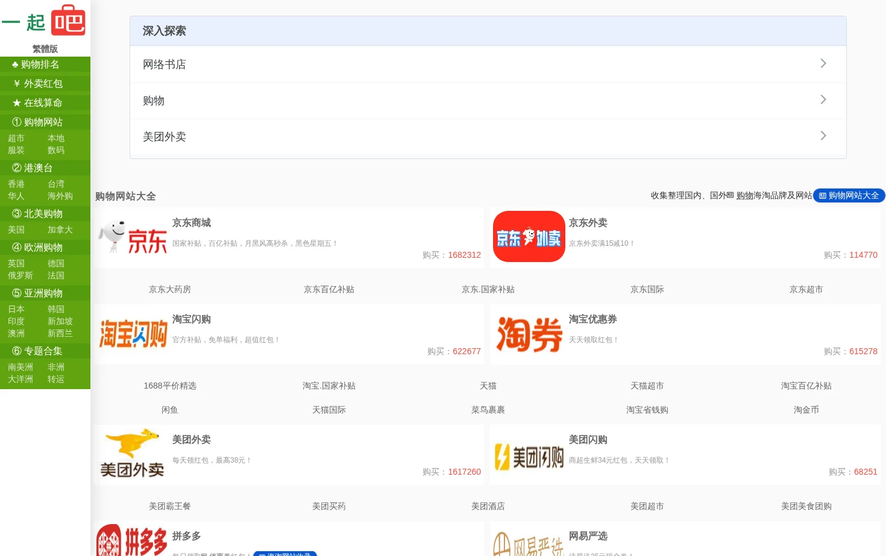
Task: Expand the 网络书店 chevron arrow
Action: coord(823,63)
